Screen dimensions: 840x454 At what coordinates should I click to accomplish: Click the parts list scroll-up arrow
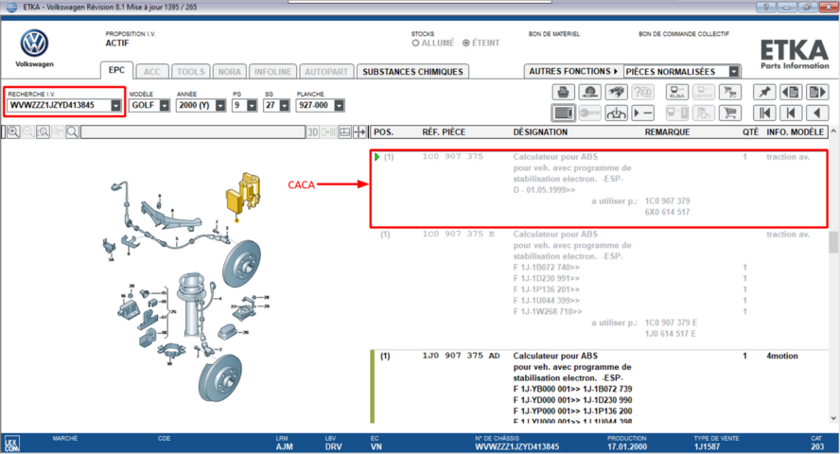pyautogui.click(x=833, y=131)
